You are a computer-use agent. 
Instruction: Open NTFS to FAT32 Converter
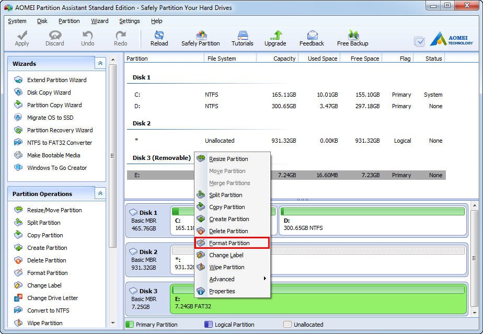pyautogui.click(x=53, y=143)
